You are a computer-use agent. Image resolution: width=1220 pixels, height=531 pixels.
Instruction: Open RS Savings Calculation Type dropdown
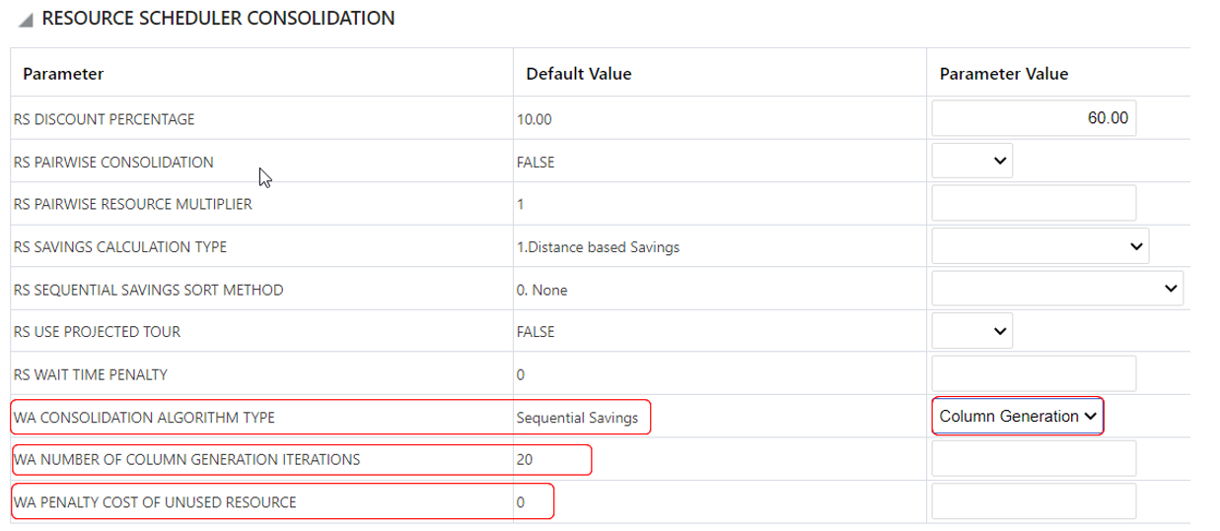[1041, 246]
